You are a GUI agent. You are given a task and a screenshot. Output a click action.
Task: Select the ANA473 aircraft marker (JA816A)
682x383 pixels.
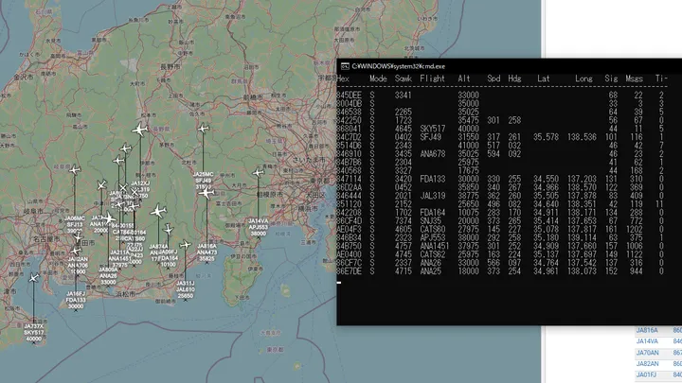click(206, 192)
